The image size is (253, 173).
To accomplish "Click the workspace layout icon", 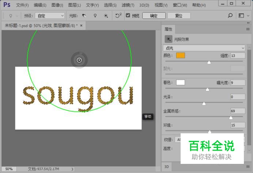I will click(x=241, y=16).
